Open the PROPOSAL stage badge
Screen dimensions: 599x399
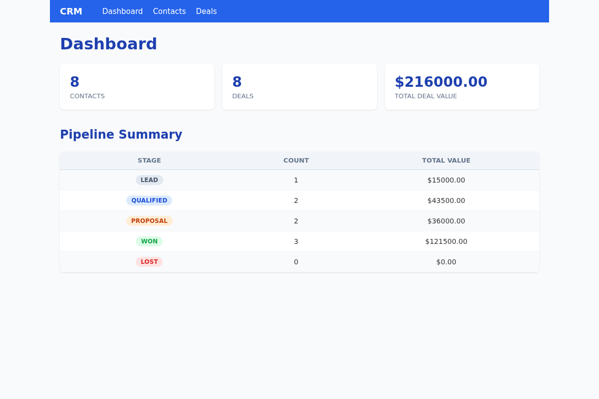click(149, 221)
